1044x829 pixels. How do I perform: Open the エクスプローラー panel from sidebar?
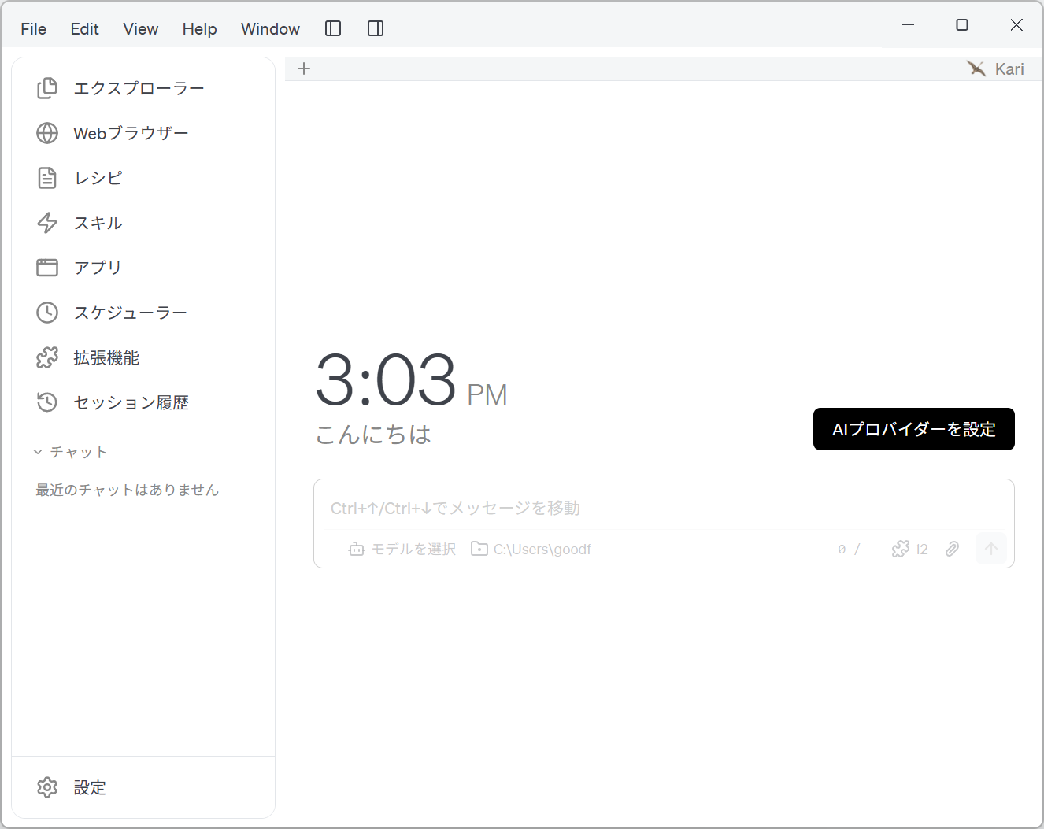[143, 88]
